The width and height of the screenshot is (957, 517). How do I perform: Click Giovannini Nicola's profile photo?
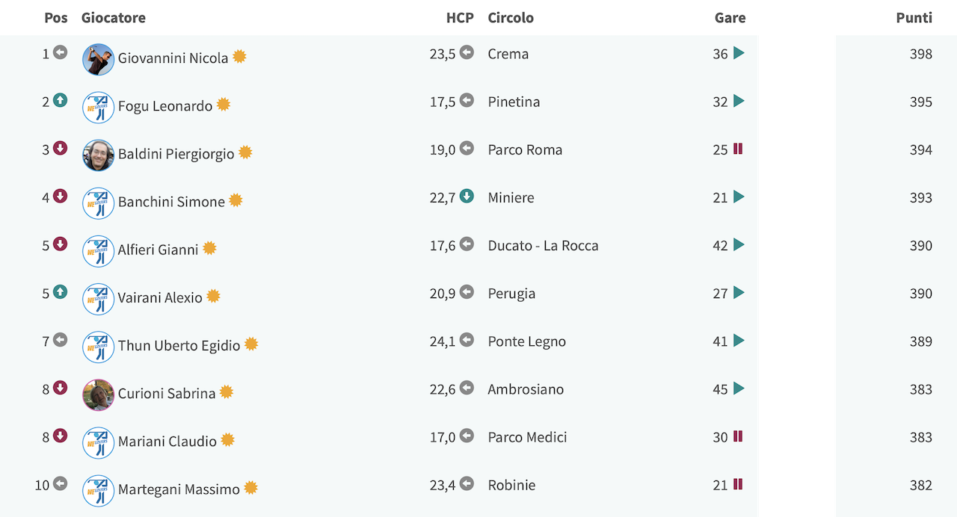pos(98,59)
